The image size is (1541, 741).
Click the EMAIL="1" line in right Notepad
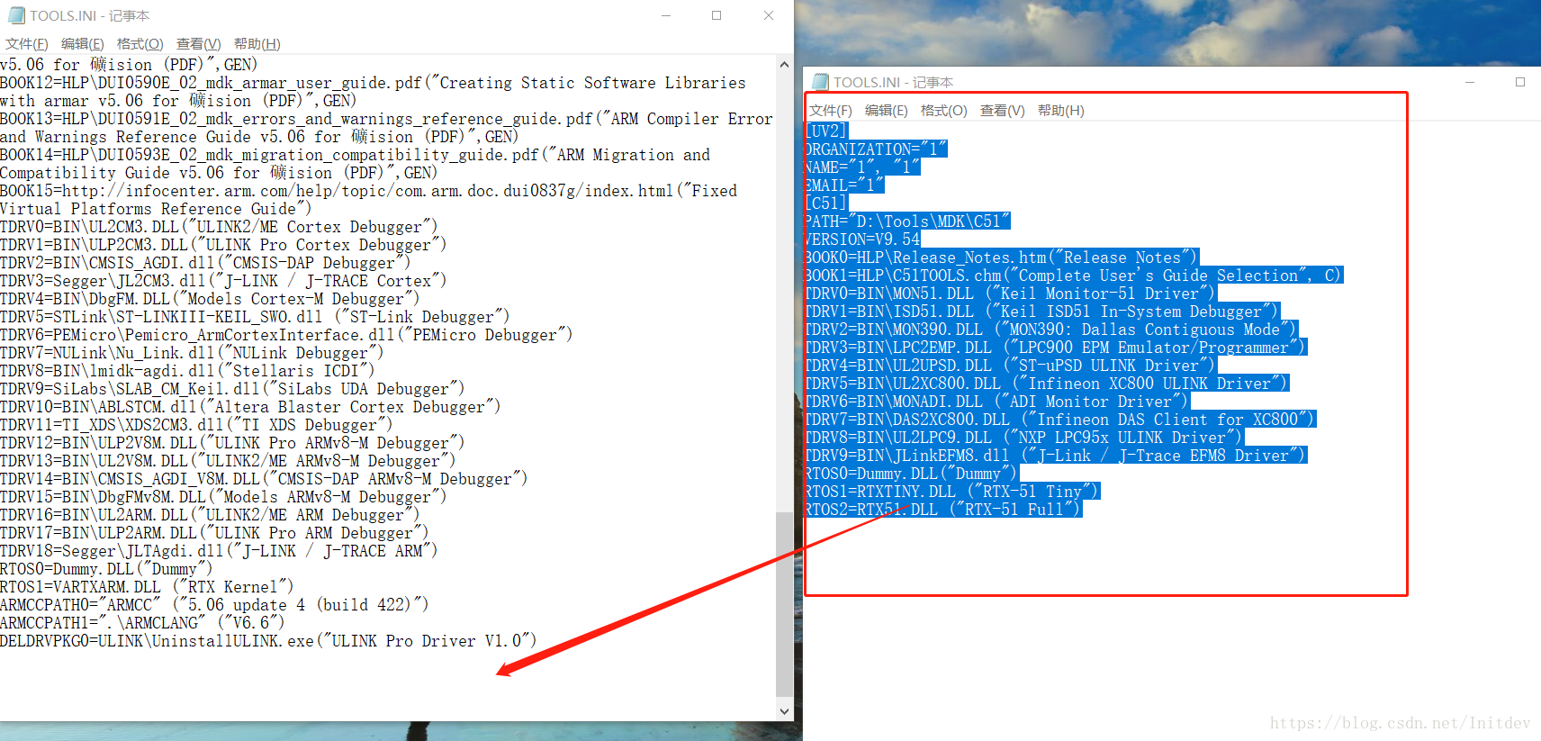coord(844,185)
